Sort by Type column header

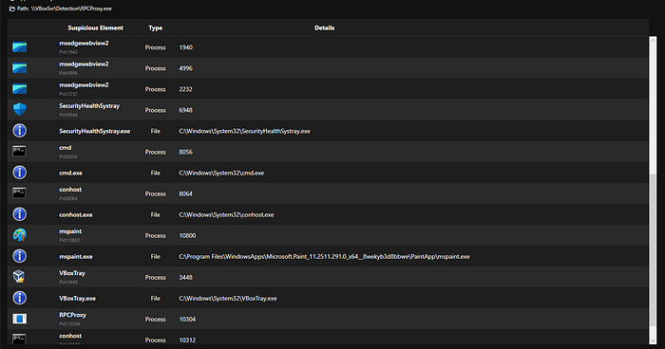tap(155, 28)
